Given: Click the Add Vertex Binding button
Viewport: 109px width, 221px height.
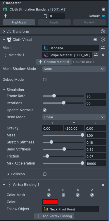Looking at the screenshot, I should (54, 216).
